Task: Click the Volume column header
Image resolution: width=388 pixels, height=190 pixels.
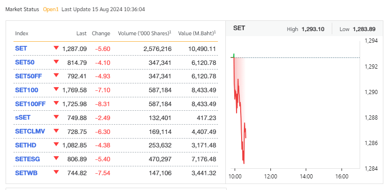Action: coord(145,33)
